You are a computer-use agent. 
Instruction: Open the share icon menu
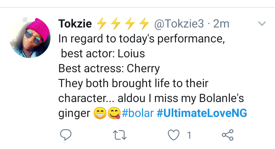(x=228, y=135)
